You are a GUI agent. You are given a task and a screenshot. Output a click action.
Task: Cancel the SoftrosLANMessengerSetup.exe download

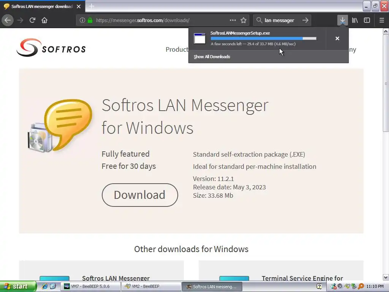pos(337,38)
